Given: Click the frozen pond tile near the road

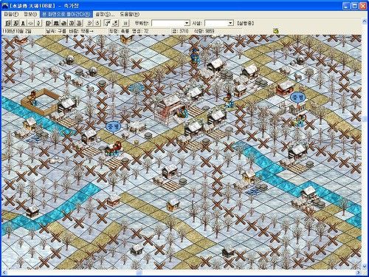Looking at the screenshot, I should pos(136,87).
